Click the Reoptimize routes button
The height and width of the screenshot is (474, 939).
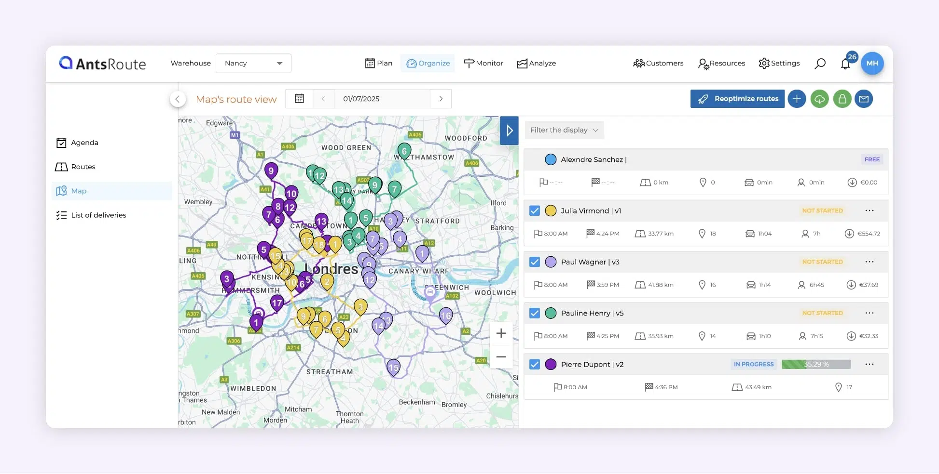[737, 99]
